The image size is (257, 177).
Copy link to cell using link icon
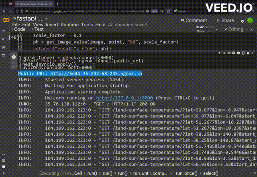pyautogui.click(x=229, y=53)
